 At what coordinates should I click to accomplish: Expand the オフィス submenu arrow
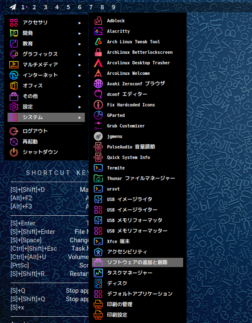[80, 86]
